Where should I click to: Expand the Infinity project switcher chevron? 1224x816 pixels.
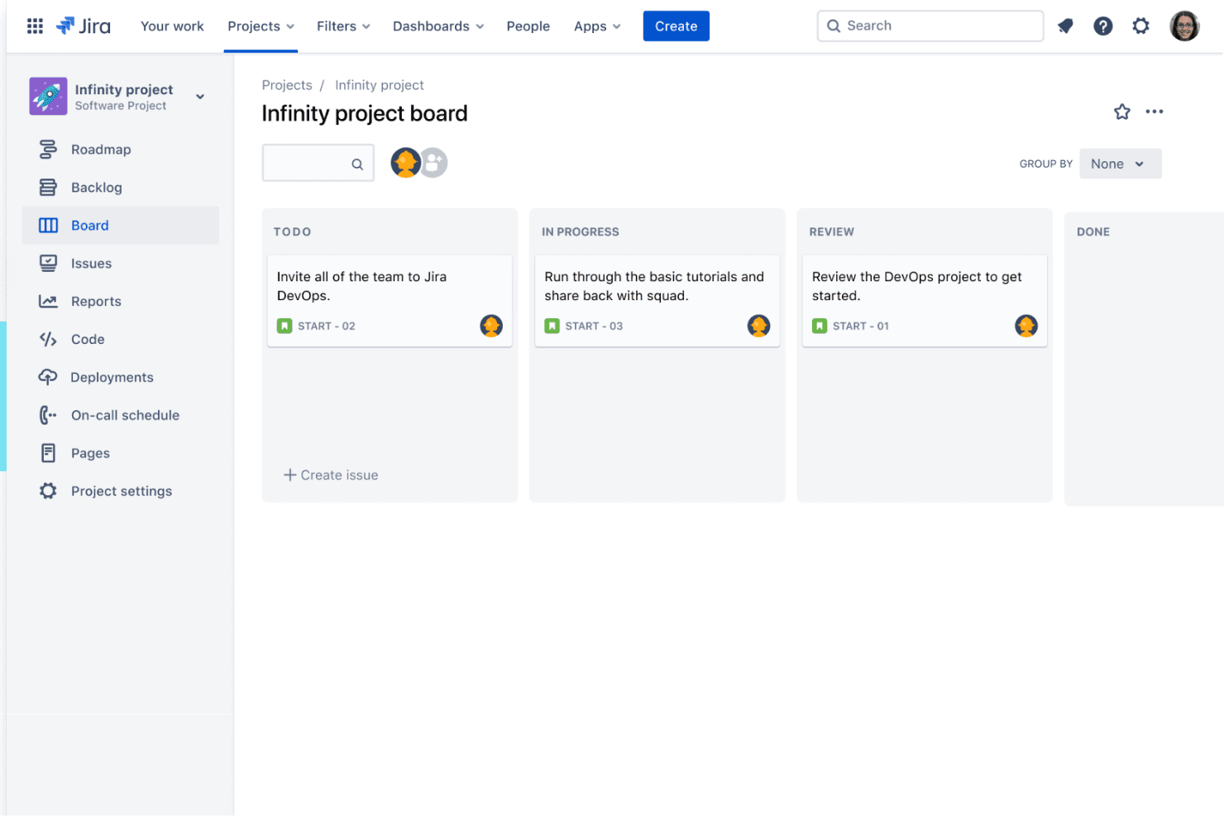coord(200,97)
